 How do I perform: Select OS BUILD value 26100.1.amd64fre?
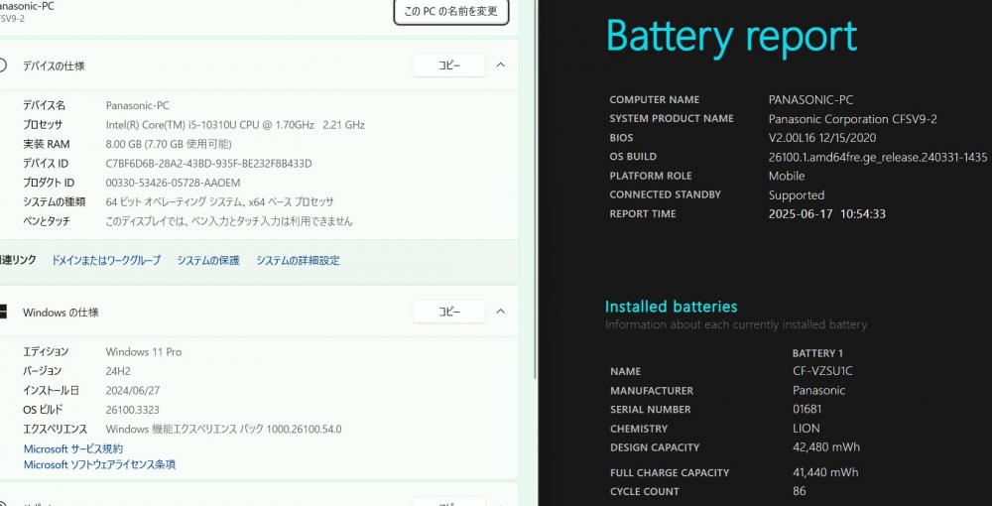pyautogui.click(x=878, y=157)
